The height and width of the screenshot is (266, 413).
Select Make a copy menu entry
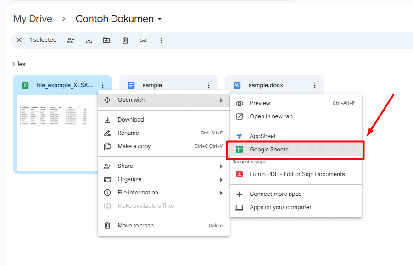pos(163,146)
